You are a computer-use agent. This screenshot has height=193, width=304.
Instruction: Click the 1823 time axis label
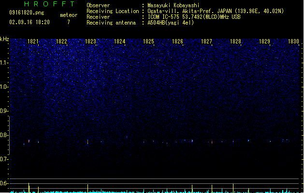[x=90, y=41]
